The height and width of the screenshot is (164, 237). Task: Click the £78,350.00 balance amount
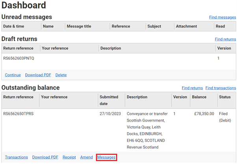coord(204,114)
